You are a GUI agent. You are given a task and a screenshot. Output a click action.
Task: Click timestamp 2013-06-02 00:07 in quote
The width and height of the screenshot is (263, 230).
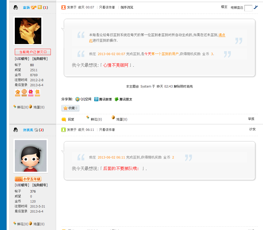[111, 54]
